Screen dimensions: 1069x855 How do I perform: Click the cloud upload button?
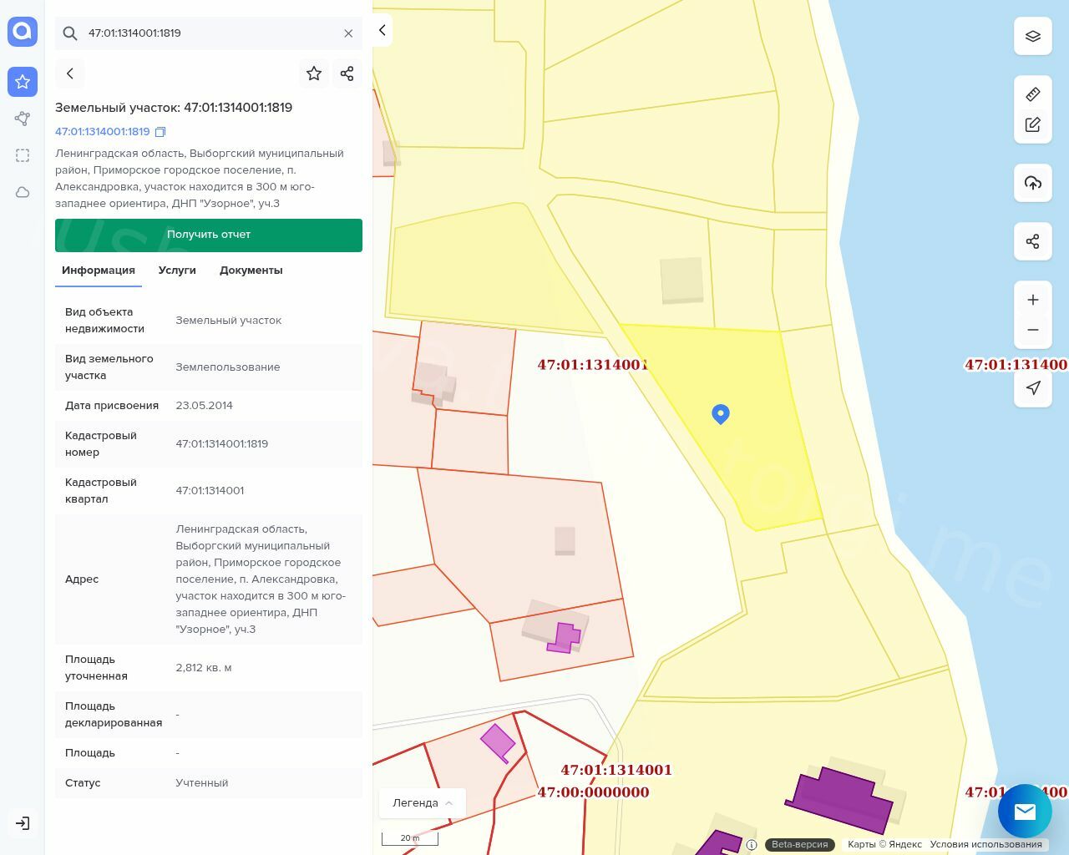coord(1033,183)
